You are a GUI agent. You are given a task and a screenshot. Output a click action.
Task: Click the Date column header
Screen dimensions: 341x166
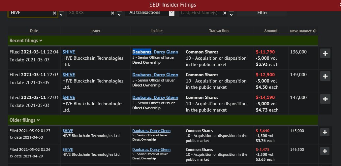coord(34,31)
